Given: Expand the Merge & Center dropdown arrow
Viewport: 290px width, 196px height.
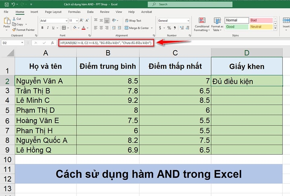Looking at the screenshot, I should pos(152,28).
